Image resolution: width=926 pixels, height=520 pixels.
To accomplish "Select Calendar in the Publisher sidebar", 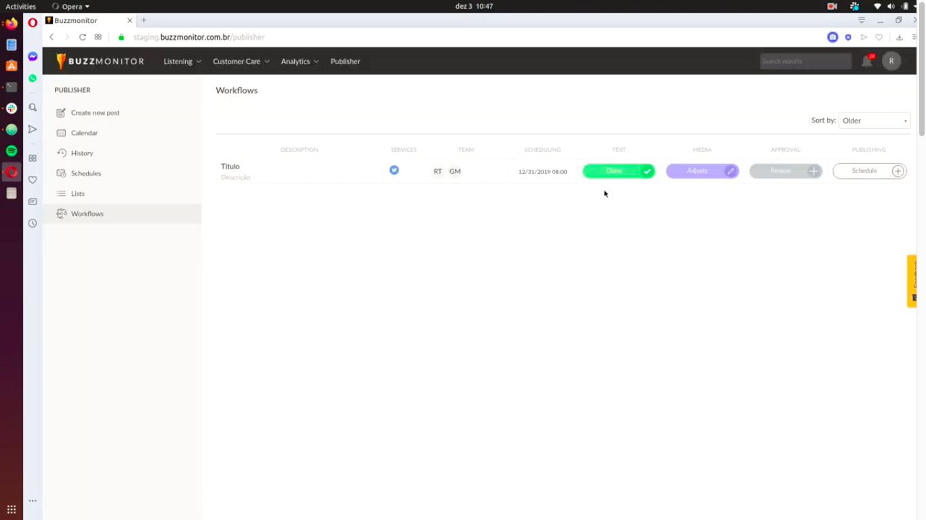I will (84, 133).
